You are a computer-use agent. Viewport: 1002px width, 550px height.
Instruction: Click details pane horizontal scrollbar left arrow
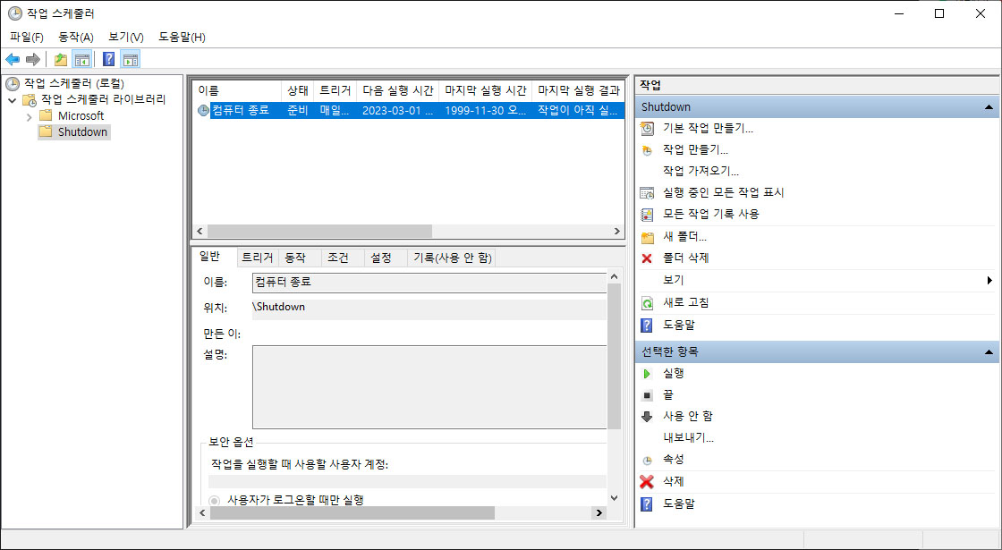(202, 513)
